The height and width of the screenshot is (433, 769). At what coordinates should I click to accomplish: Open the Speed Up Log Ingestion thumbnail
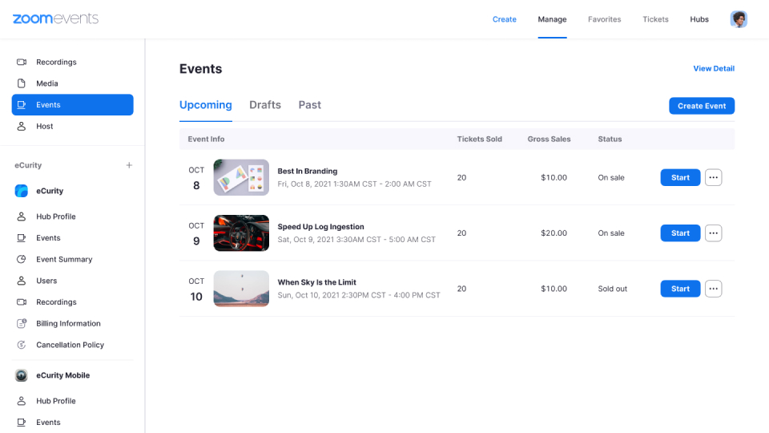click(241, 233)
